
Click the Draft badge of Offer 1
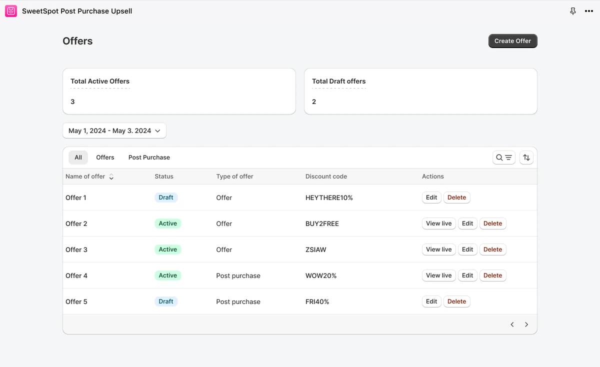(166, 197)
